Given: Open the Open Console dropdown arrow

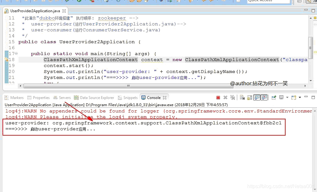Looking at the screenshot, I should (x=300, y=98).
